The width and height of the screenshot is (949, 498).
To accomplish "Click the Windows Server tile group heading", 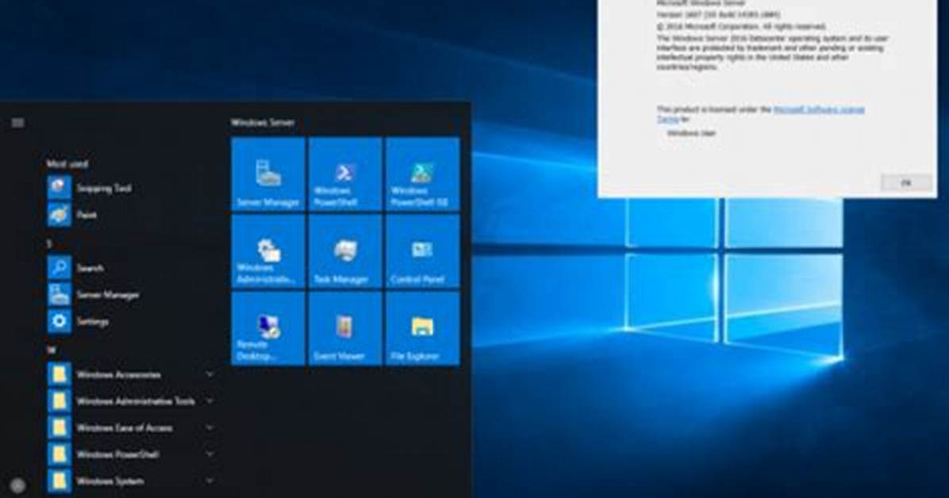I will (263, 122).
